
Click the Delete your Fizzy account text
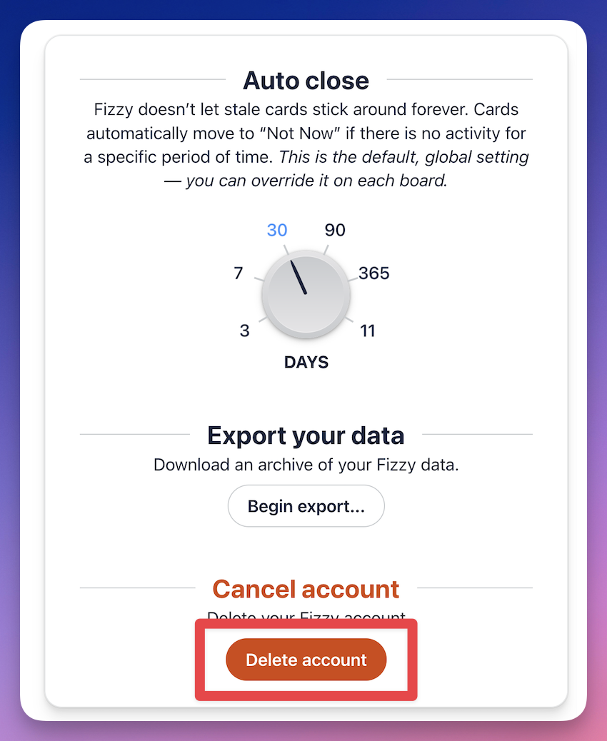(306, 615)
